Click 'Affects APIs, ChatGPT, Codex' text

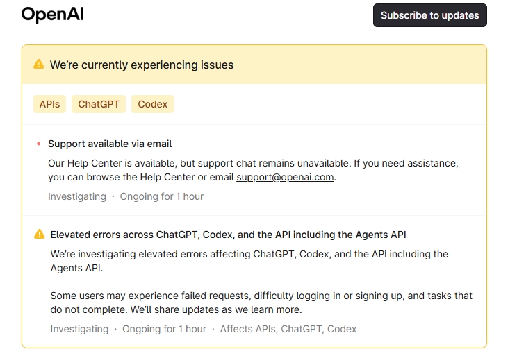[x=288, y=329]
